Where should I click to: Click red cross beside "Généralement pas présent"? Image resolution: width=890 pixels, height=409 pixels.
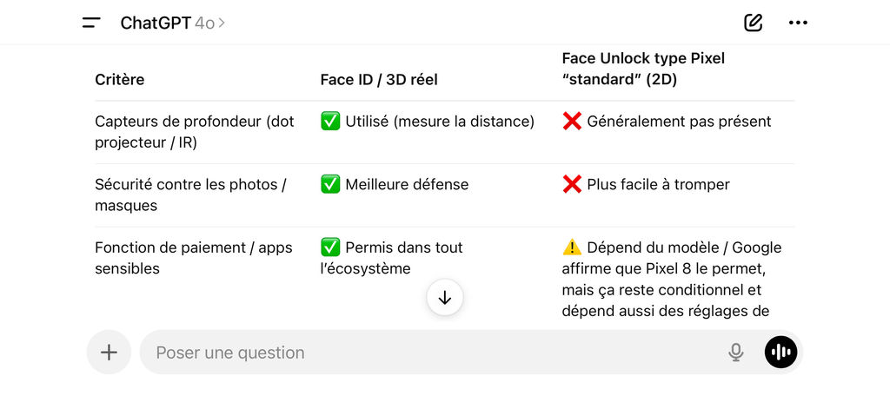click(x=572, y=122)
